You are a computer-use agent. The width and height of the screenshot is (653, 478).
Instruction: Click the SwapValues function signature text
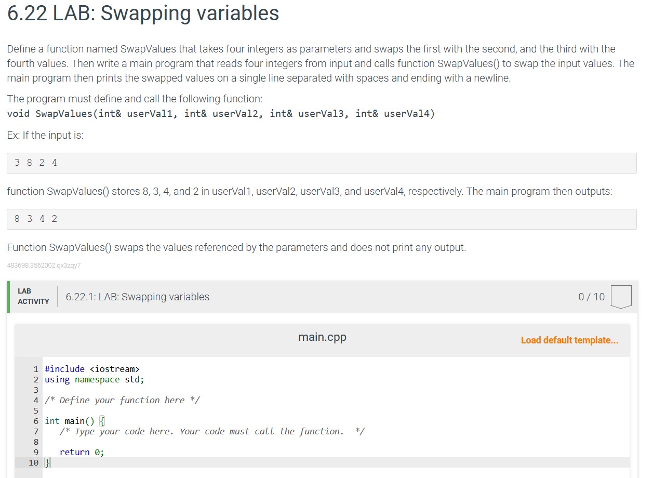point(220,113)
